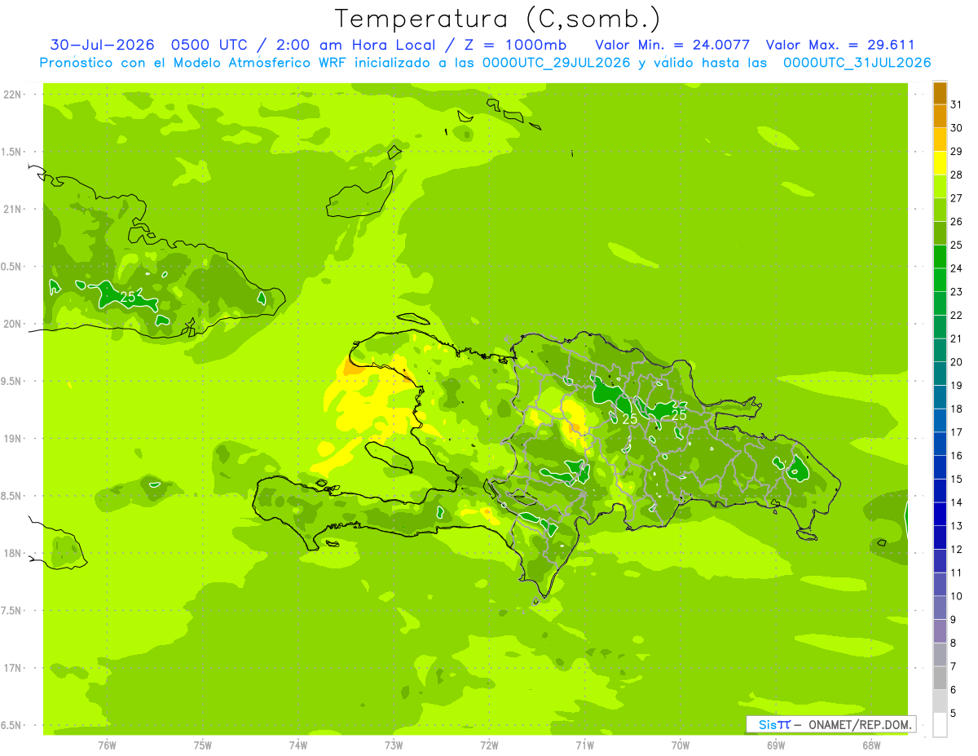
Task: Click the "ONAMET/REP.DOM." credit label
Action: coord(860,724)
